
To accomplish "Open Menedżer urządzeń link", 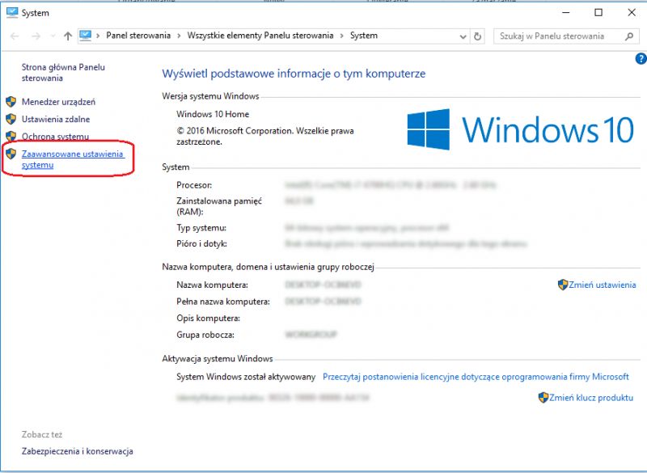I will coord(58,102).
